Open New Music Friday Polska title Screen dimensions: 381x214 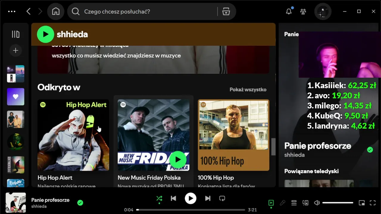[149, 178]
